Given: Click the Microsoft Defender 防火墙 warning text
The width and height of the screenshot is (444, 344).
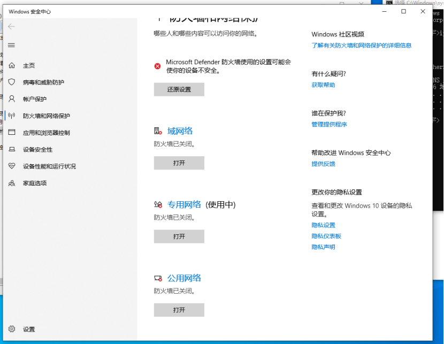Looking at the screenshot, I should [228, 66].
